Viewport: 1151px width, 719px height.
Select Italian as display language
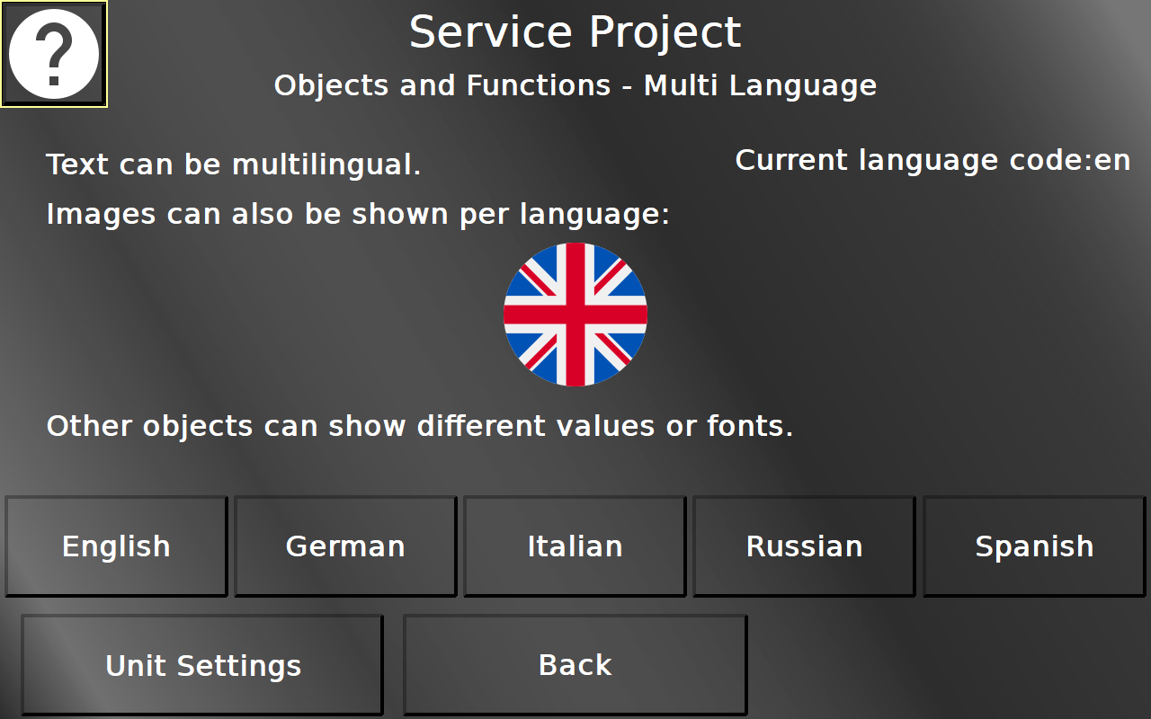575,546
